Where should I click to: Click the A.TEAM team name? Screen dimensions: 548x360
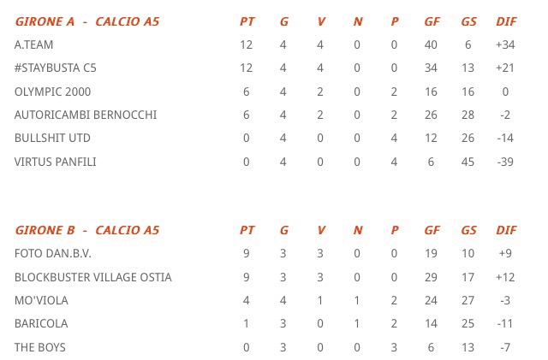[x=34, y=44]
